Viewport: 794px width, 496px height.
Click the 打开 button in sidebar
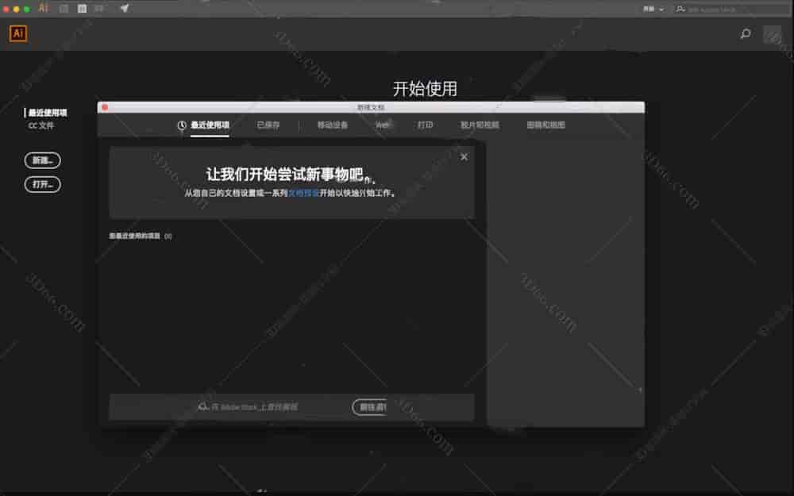[42, 184]
